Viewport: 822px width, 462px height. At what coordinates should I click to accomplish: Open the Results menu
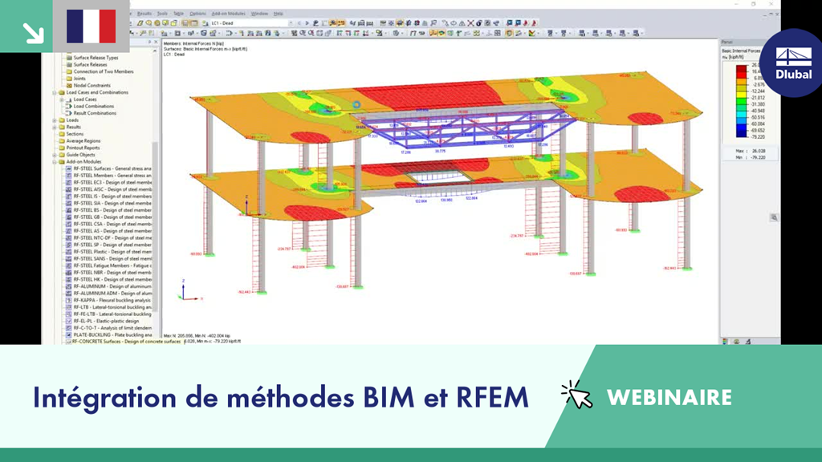click(144, 14)
